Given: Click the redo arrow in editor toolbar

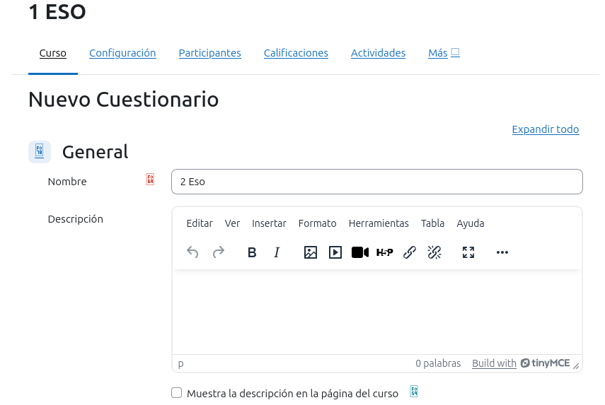Looking at the screenshot, I should [x=219, y=252].
